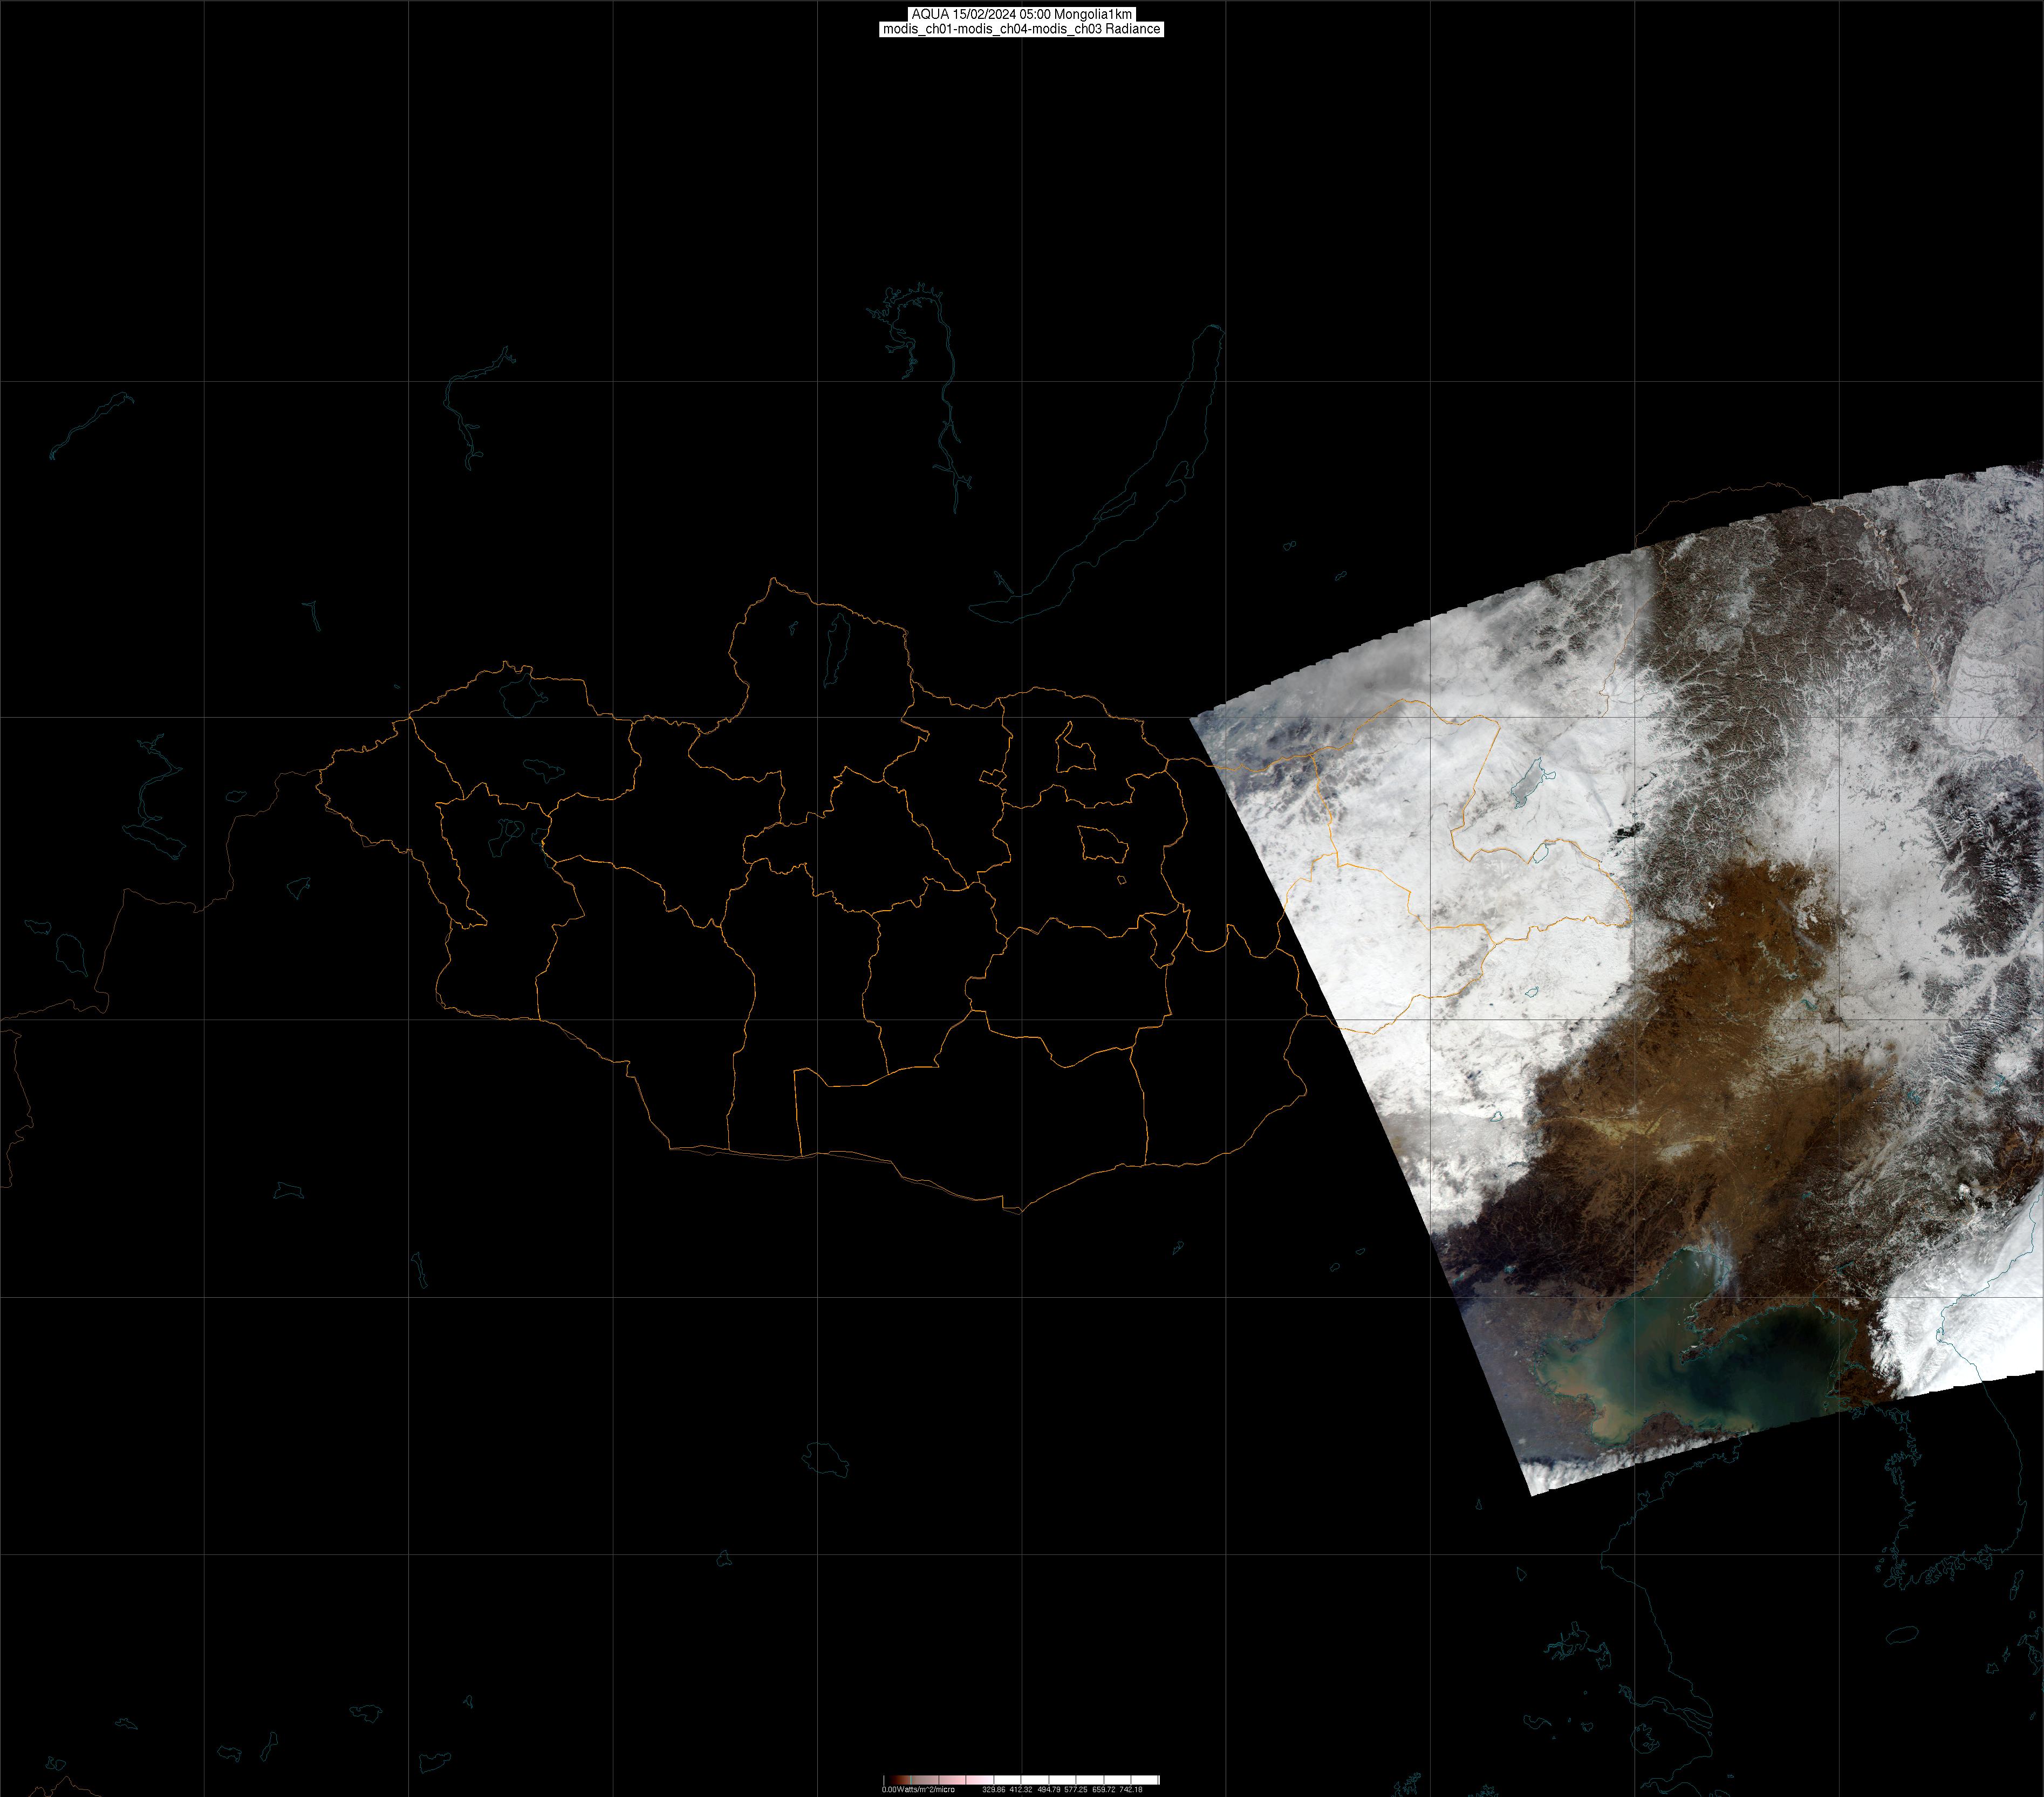Click the large western lake outline in Mongolia
This screenshot has width=2044, height=1797.
coord(518,694)
